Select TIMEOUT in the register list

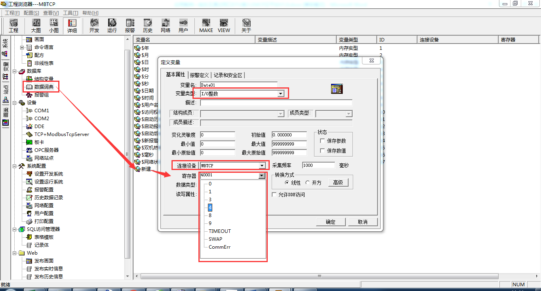tap(219, 231)
